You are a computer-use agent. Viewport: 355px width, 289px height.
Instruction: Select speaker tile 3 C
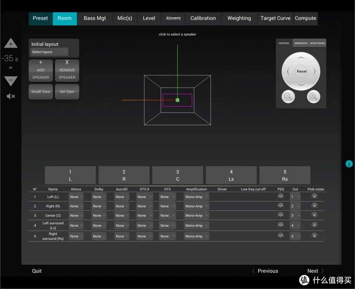177,175
